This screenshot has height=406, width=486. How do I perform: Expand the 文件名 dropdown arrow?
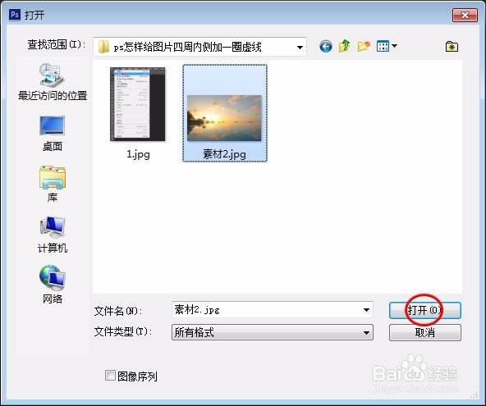[366, 310]
